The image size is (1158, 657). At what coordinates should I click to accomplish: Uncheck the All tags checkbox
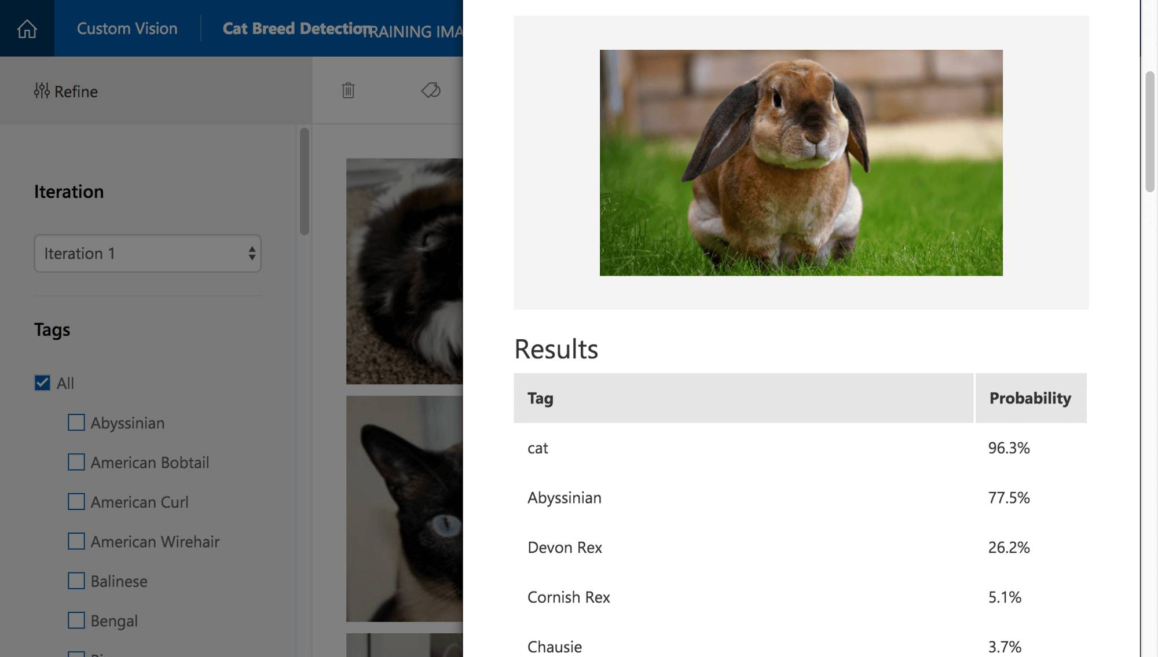click(42, 383)
